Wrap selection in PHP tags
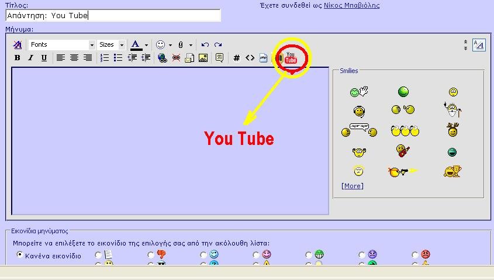 (264, 58)
